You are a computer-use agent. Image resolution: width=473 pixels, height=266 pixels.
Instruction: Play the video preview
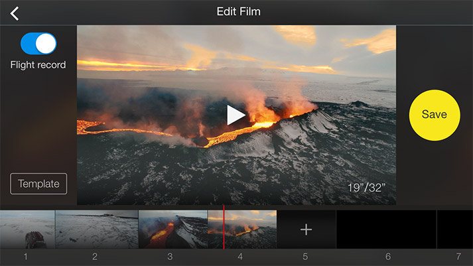[x=236, y=115]
